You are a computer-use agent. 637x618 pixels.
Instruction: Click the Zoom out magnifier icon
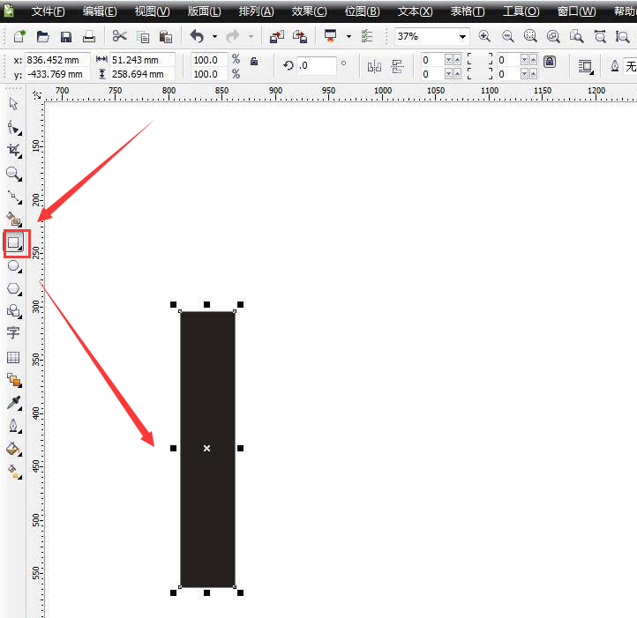(507, 36)
